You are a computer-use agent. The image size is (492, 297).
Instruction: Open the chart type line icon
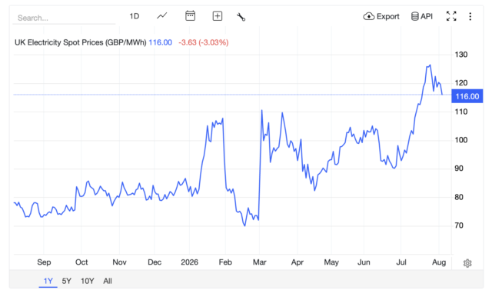pos(162,16)
